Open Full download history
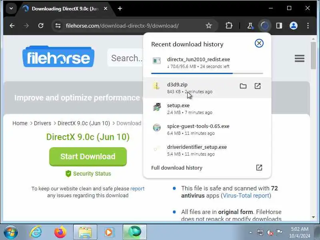The image size is (320, 240). [207, 168]
